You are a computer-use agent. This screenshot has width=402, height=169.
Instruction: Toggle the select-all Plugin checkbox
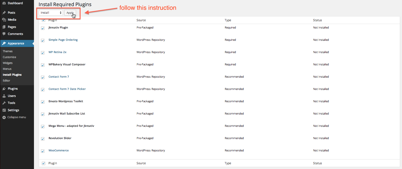(44, 20)
